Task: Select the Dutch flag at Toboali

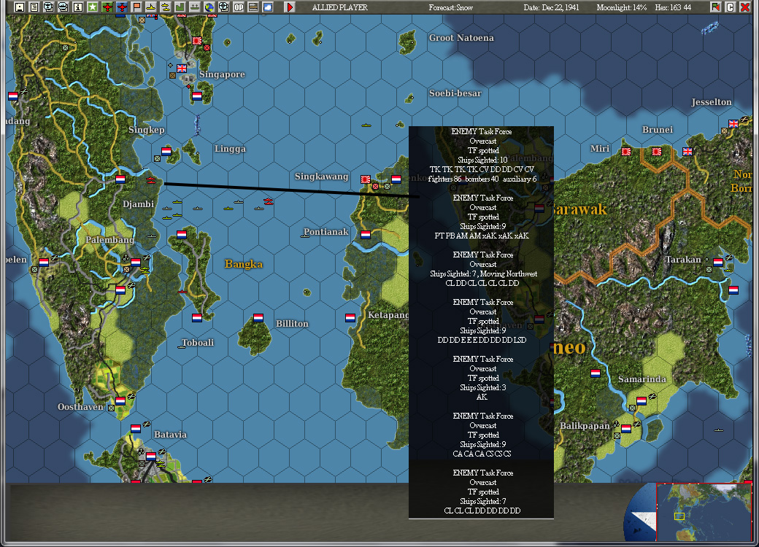Action: (197, 318)
